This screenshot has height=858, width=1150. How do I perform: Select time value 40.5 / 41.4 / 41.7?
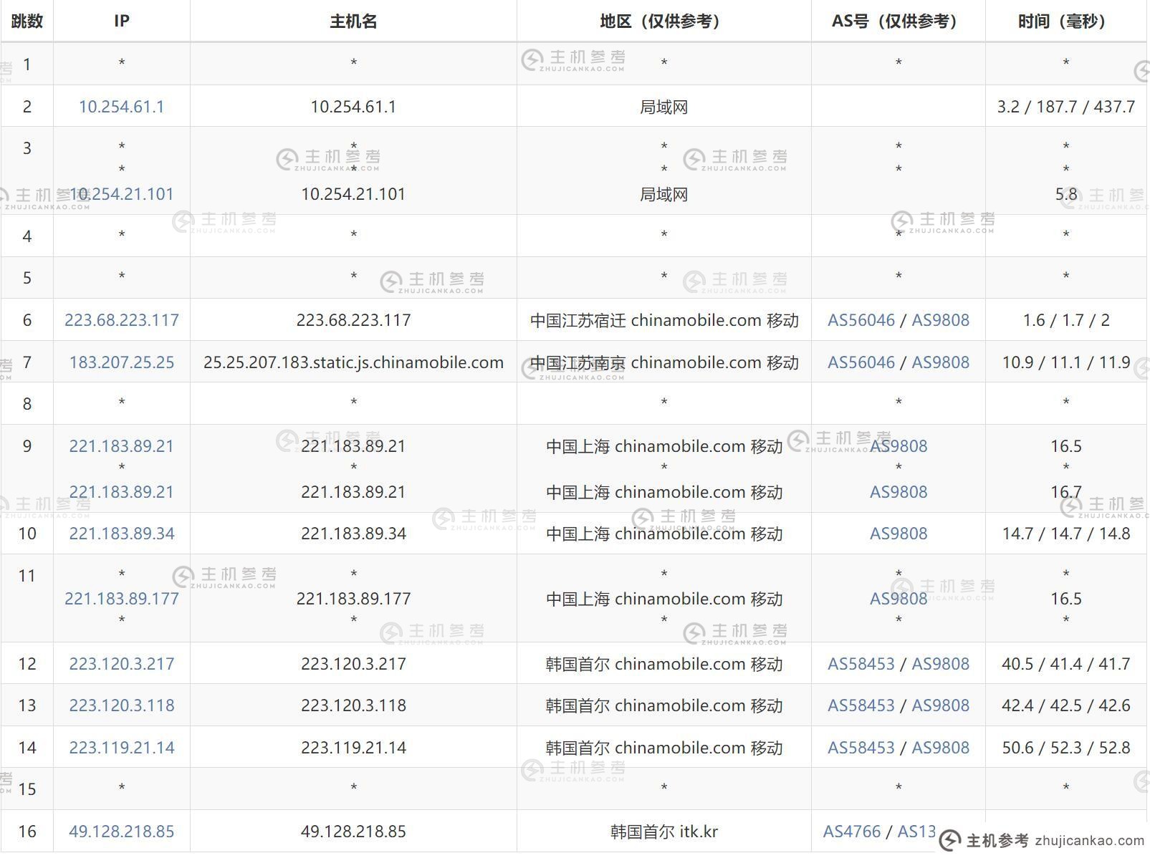point(1066,664)
